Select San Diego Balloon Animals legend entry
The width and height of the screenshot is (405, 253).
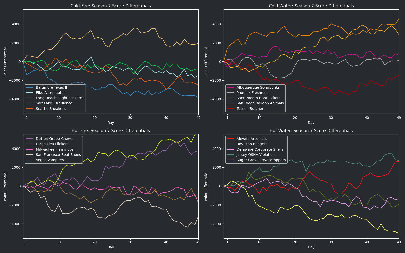tap(260, 103)
